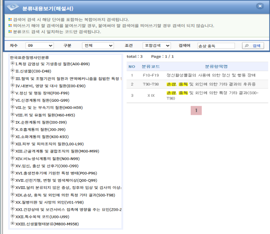Viewport: 270px width, 234px height.
Task: Click the 분류항목명 column header
Action: coord(216,67)
